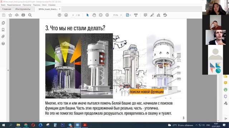Open File Explorer from the taskbar
Image resolution: width=229 pixels, height=128 pixels.
[x=18, y=125]
